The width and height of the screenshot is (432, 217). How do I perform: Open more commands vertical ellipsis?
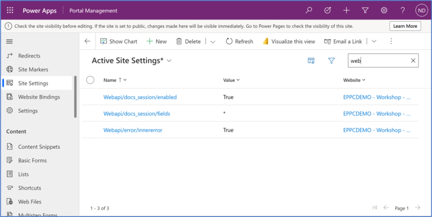point(391,42)
